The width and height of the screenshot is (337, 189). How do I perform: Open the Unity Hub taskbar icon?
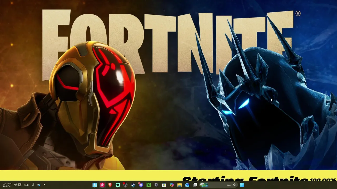156,185
